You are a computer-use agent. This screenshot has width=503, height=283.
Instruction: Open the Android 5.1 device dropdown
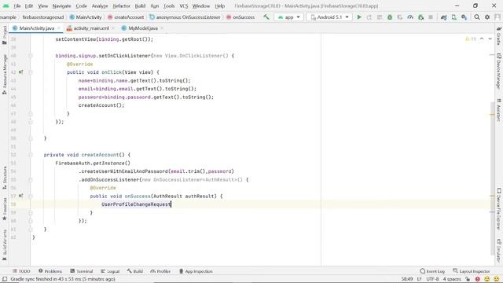click(x=329, y=17)
